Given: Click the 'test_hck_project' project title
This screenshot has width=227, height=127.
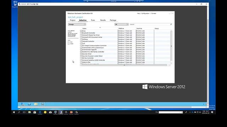Looking at the screenshot, I should tap(76, 17).
